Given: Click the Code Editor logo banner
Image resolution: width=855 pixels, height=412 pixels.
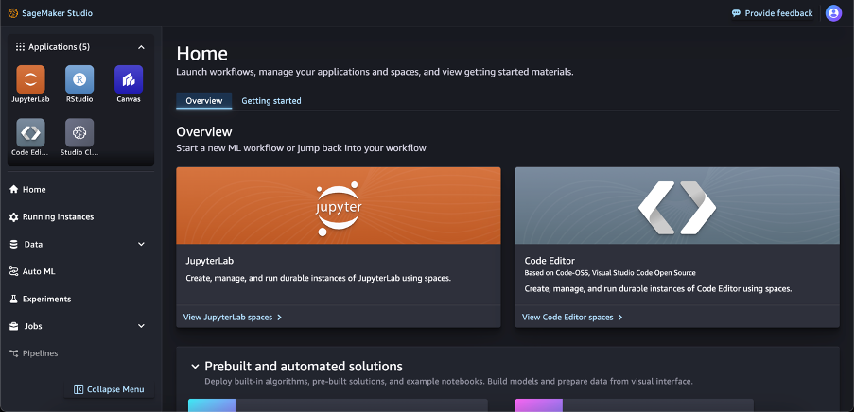Looking at the screenshot, I should (x=677, y=205).
